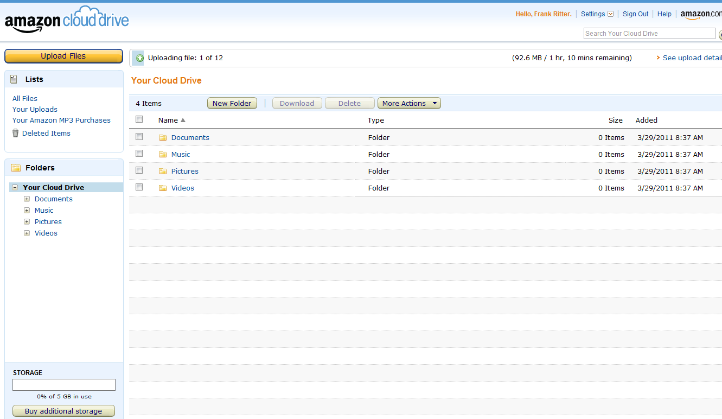Click the 'Hello, Frank Ritter.' greeting

544,14
